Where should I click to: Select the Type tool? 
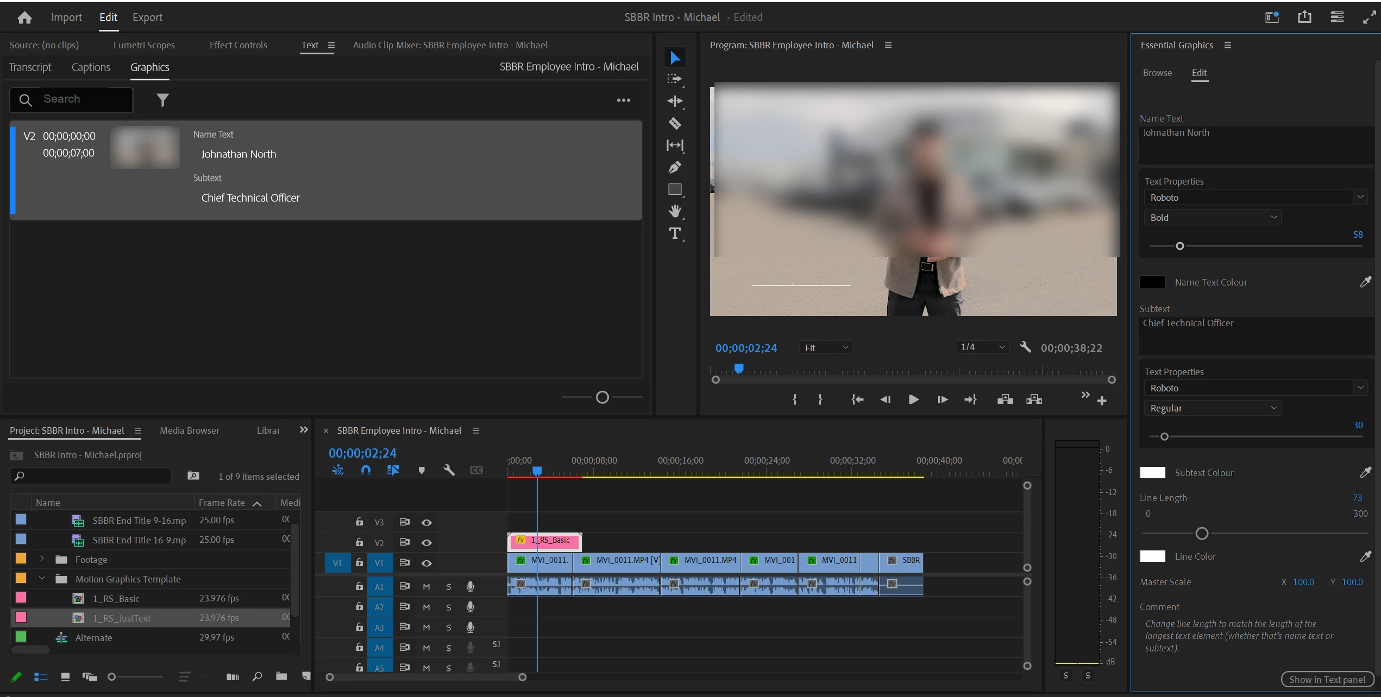[675, 233]
